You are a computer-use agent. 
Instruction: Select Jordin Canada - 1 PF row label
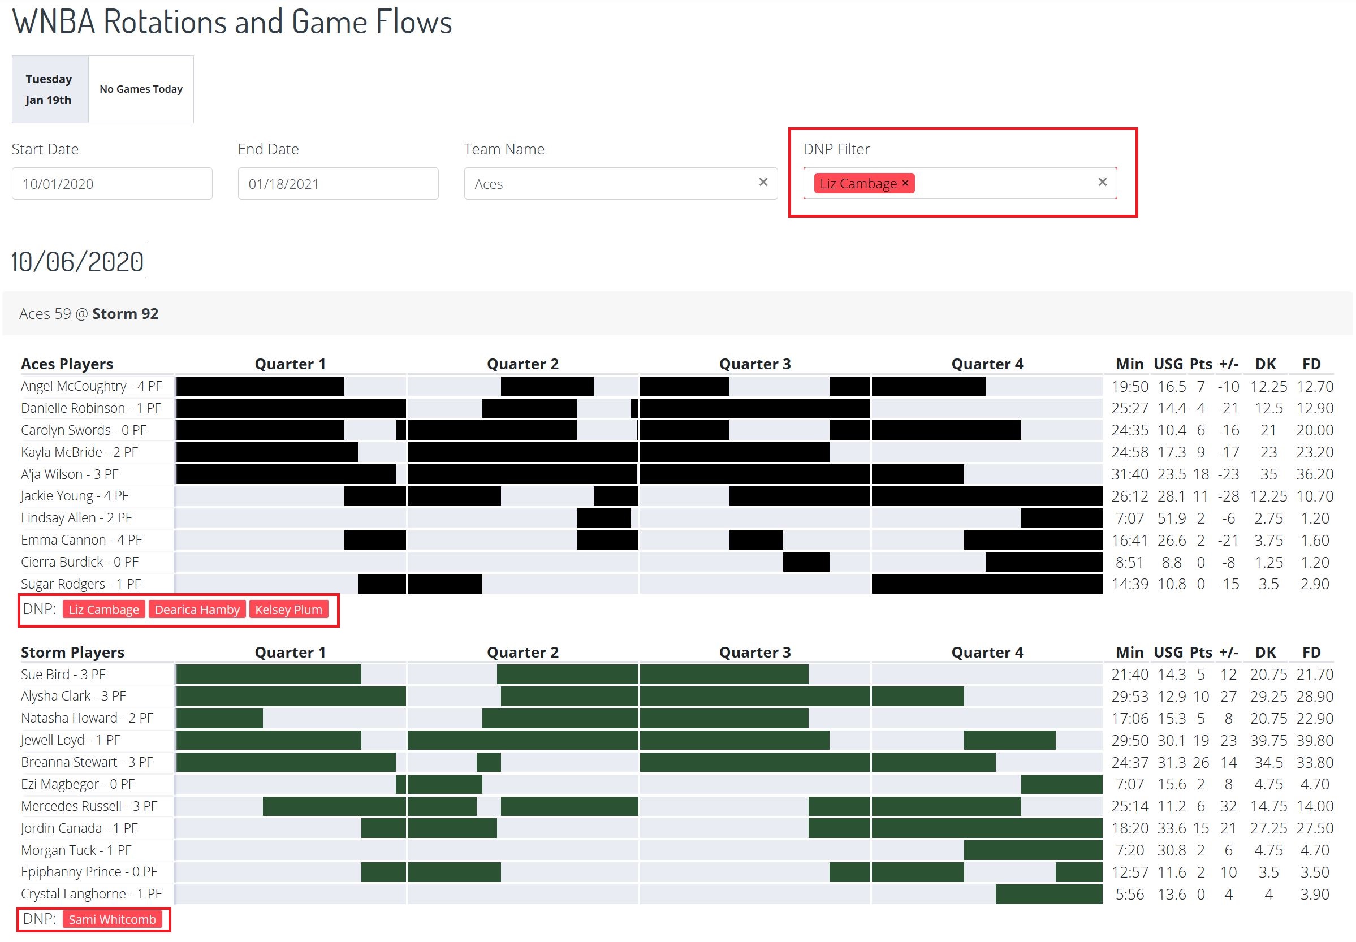pyautogui.click(x=79, y=828)
